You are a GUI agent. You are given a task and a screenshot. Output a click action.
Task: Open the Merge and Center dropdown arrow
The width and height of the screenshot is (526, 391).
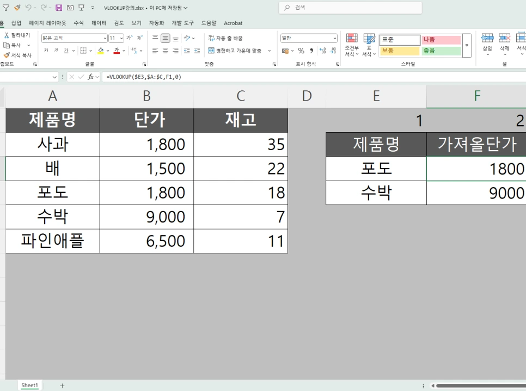(x=270, y=51)
